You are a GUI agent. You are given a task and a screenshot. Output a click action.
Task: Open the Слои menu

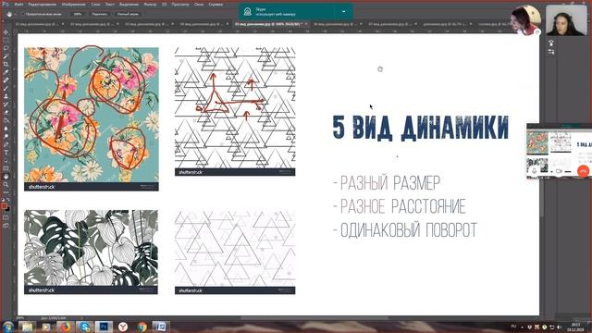(x=95, y=5)
